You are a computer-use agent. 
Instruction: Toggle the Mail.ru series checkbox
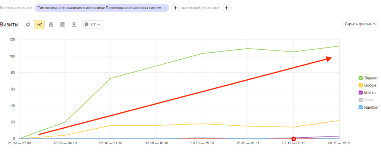coord(361,93)
